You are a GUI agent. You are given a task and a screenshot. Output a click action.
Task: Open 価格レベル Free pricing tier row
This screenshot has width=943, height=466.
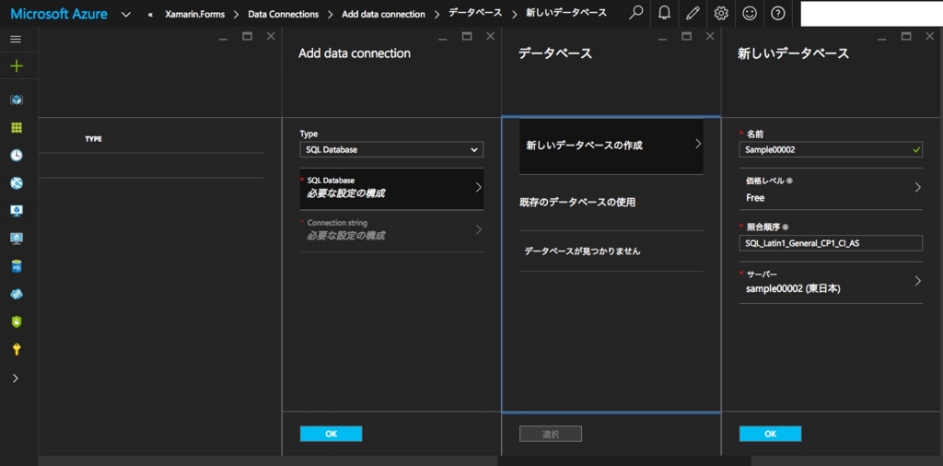click(x=831, y=189)
